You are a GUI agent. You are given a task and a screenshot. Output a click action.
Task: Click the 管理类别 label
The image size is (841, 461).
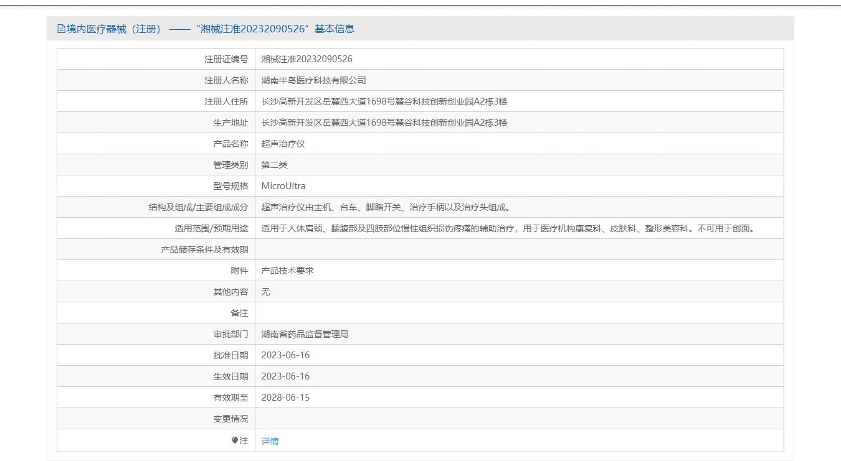230,165
